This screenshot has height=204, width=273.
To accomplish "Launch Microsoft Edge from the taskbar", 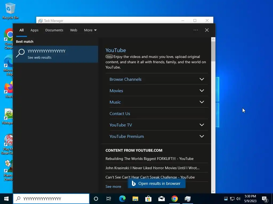I will click(122, 199).
